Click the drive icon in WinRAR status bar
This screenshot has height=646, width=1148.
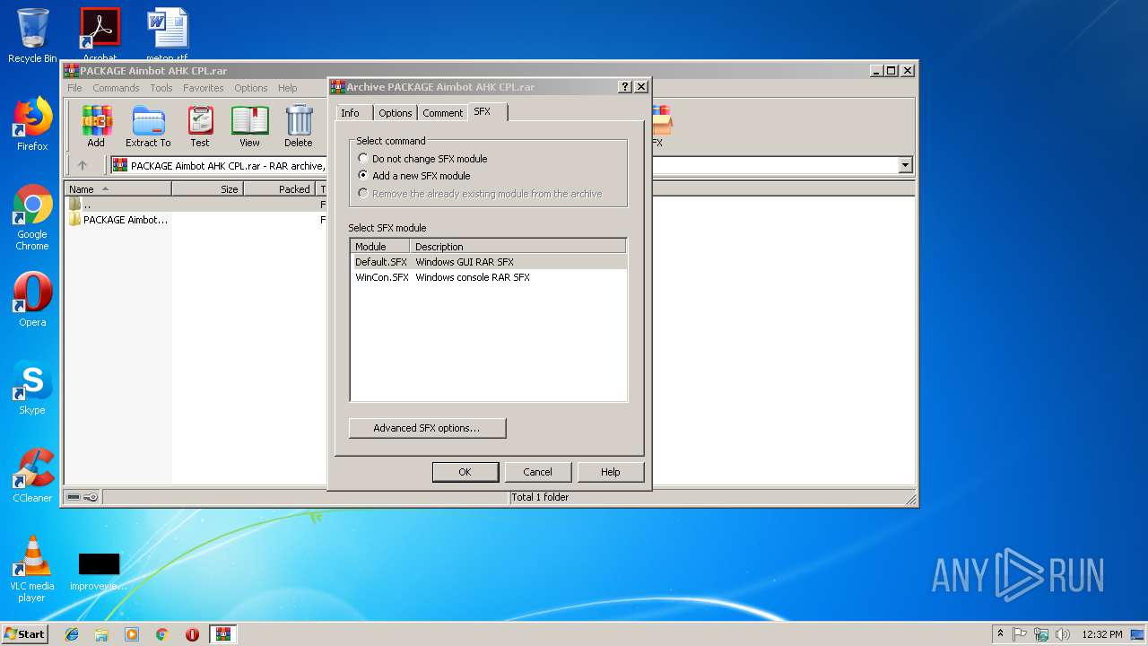[x=74, y=497]
